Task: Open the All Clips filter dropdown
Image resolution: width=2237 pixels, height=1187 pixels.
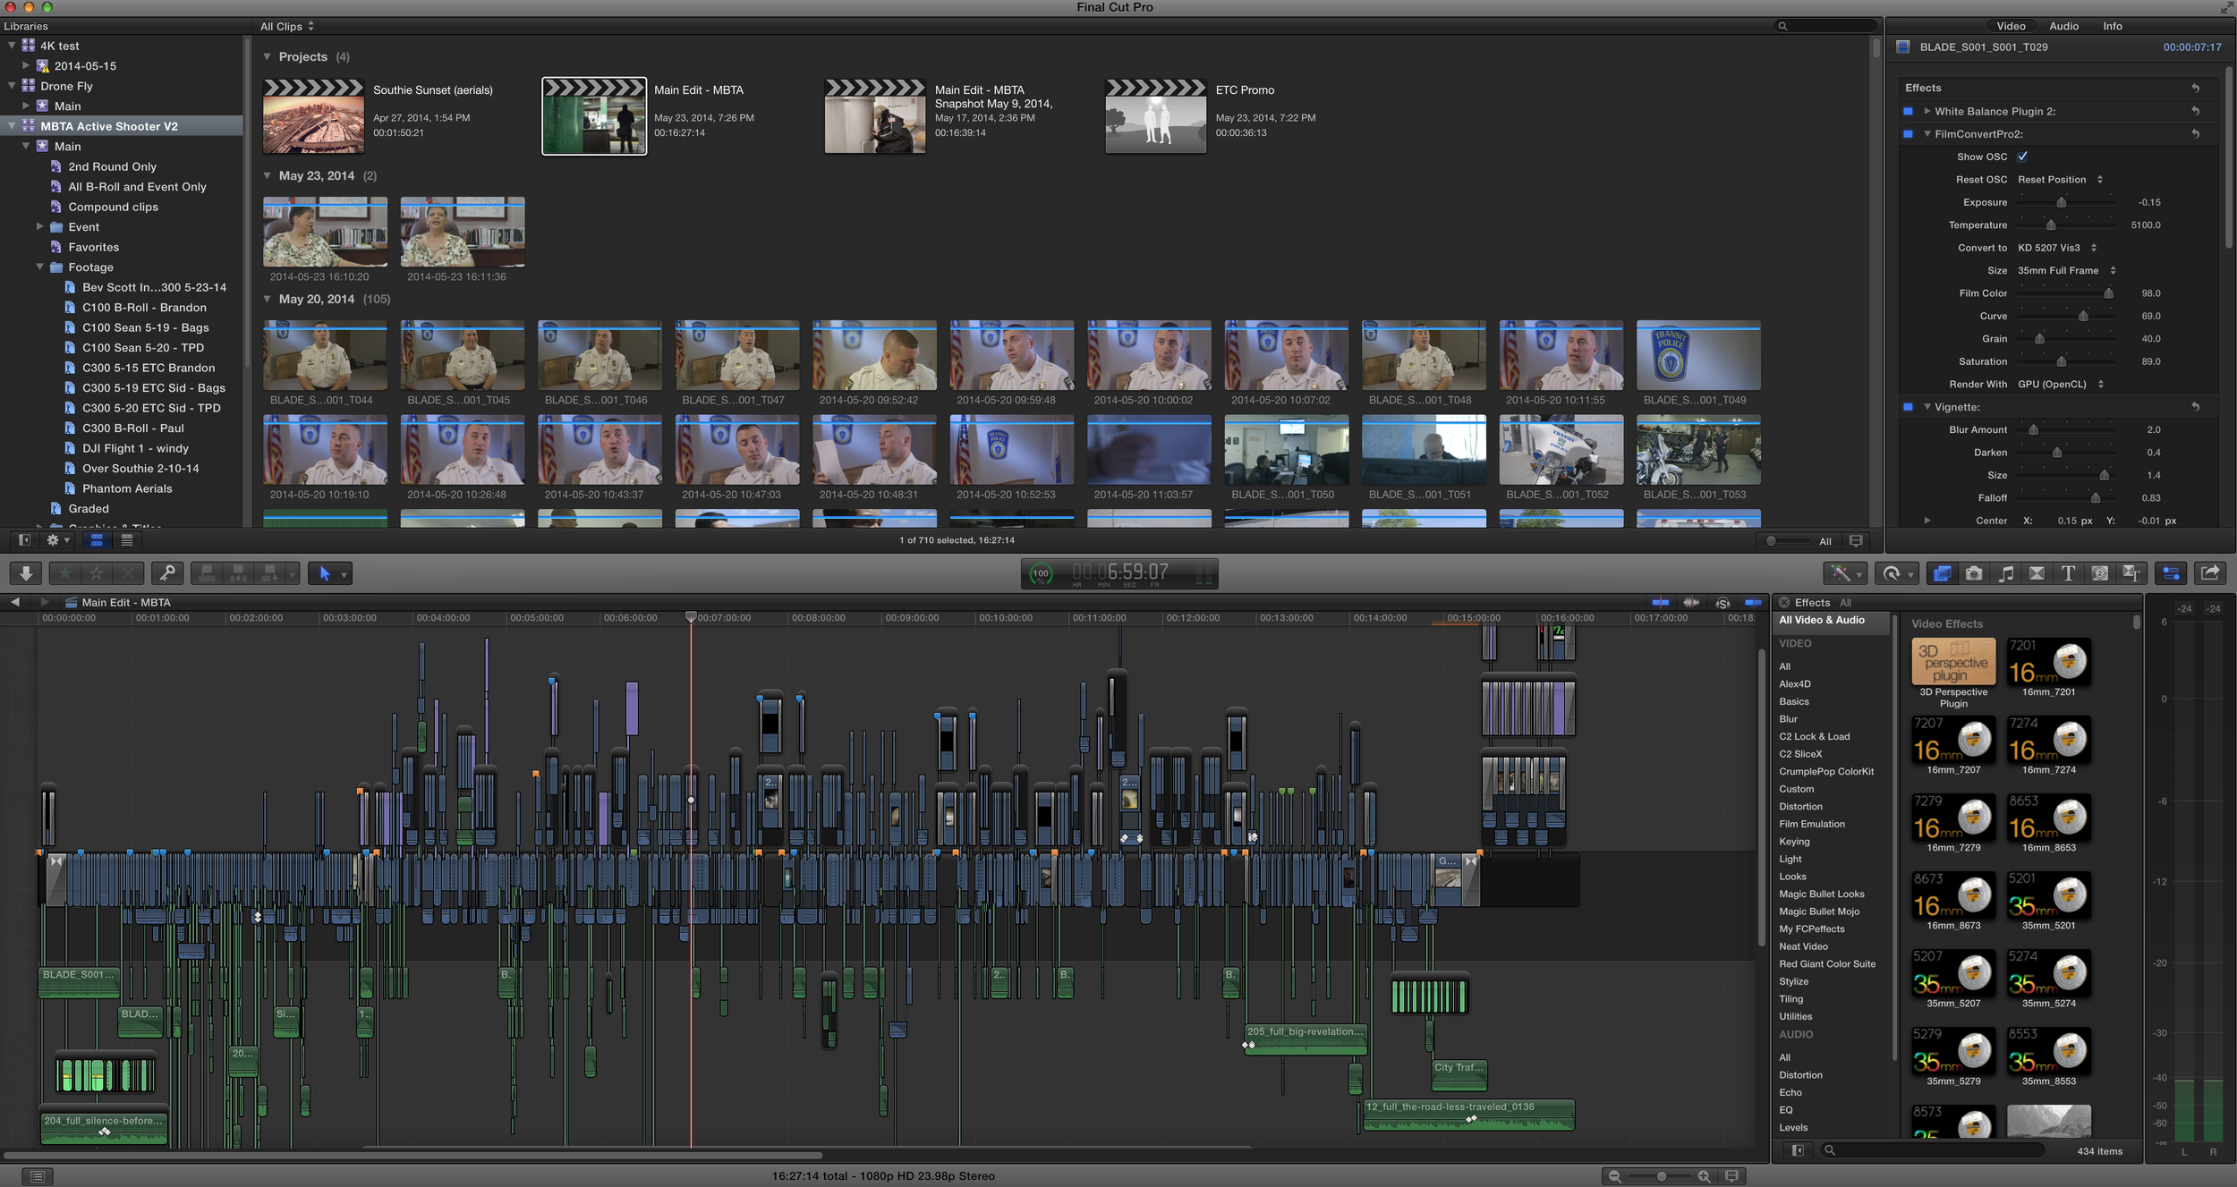Action: pos(287,27)
